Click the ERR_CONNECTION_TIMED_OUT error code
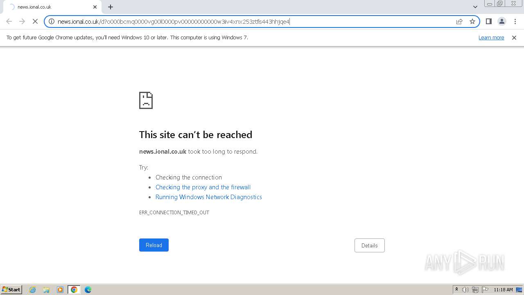Viewport: 524px width, 295px height. pos(174,213)
